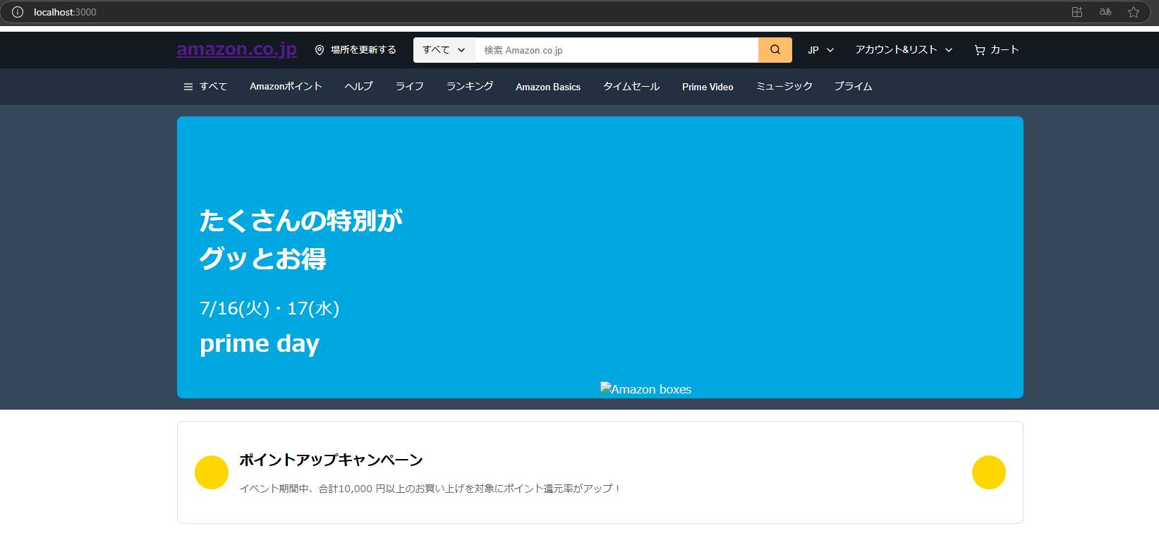Open ランキング in navigation bar
This screenshot has width=1159, height=538.
(470, 87)
